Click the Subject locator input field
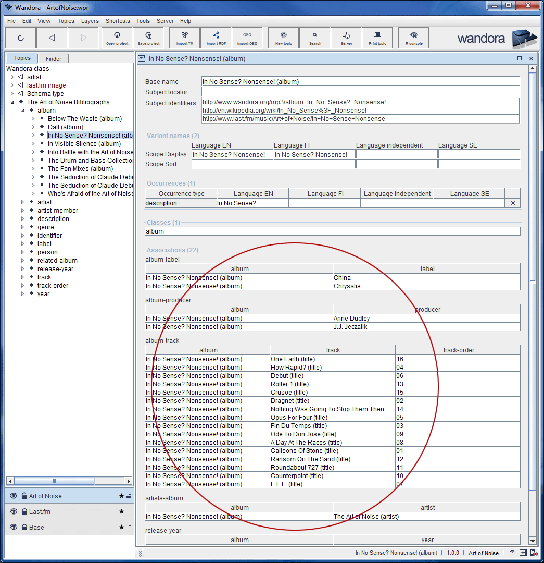Screen dimensions: 544x563 [360, 92]
